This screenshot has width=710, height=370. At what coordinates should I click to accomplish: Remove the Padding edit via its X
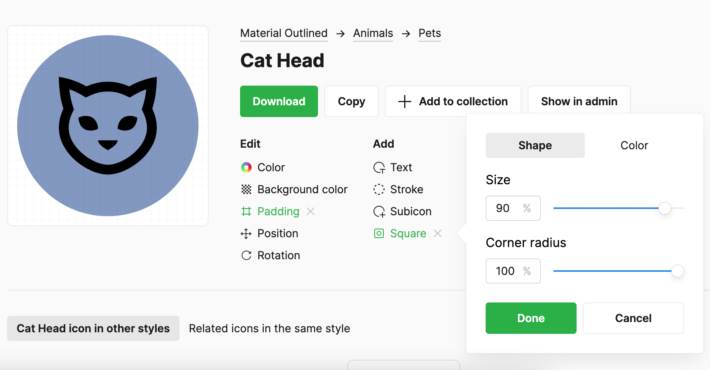tap(311, 211)
